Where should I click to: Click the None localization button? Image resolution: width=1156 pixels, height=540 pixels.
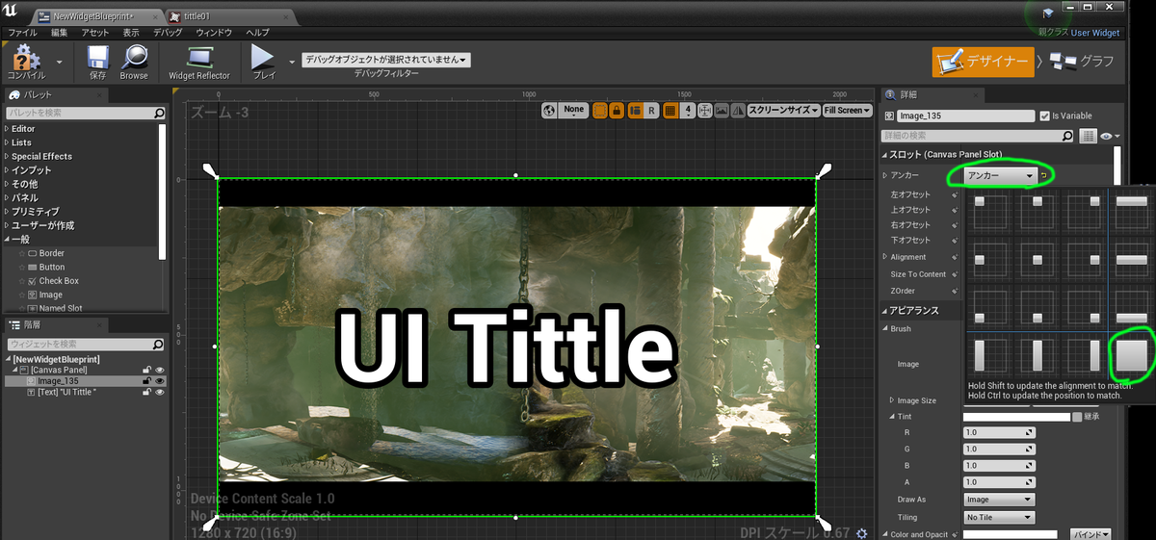[574, 111]
